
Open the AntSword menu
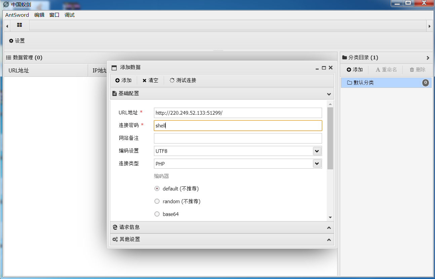pyautogui.click(x=17, y=15)
